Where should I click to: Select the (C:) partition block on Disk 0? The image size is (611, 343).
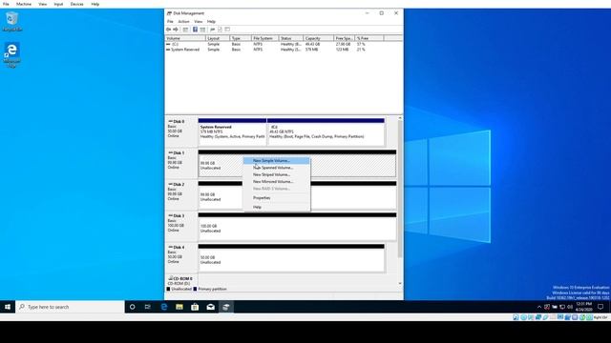[327, 132]
